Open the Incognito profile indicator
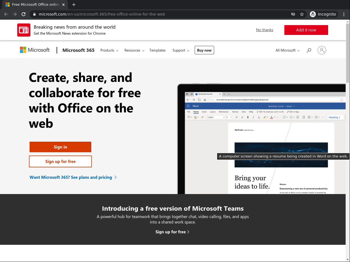 point(323,14)
